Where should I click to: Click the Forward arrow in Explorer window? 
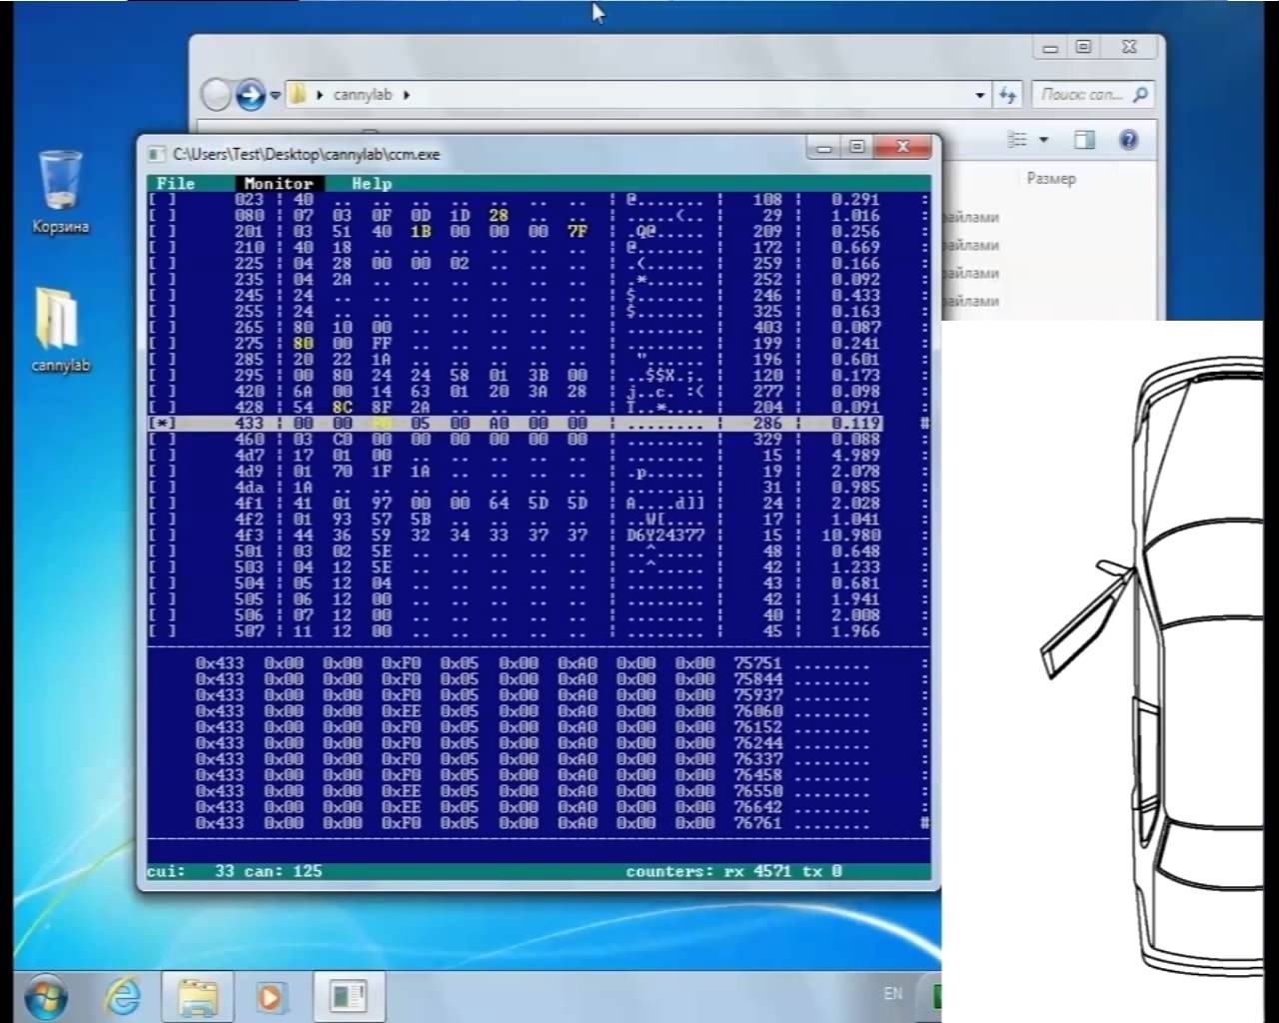point(250,95)
